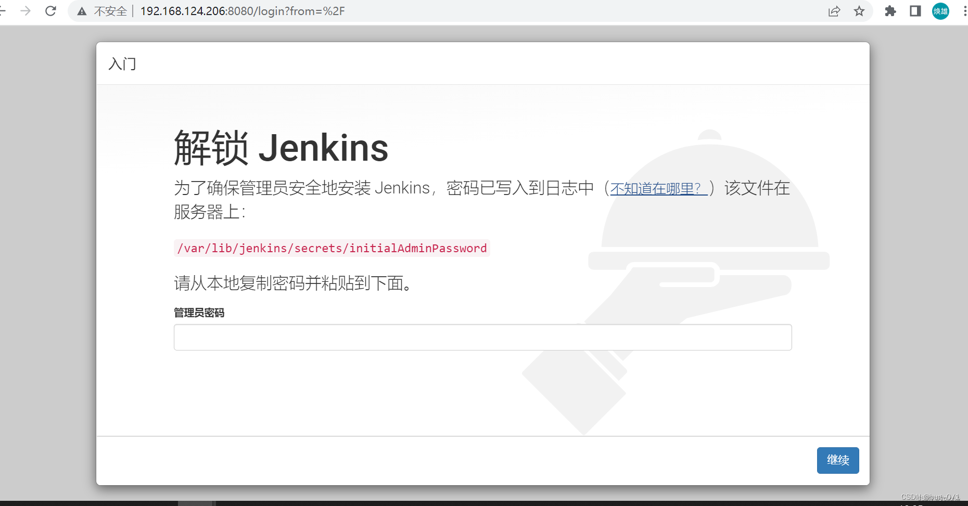Open the not-secure warning triangle icon
The width and height of the screenshot is (968, 506).
[x=82, y=11]
